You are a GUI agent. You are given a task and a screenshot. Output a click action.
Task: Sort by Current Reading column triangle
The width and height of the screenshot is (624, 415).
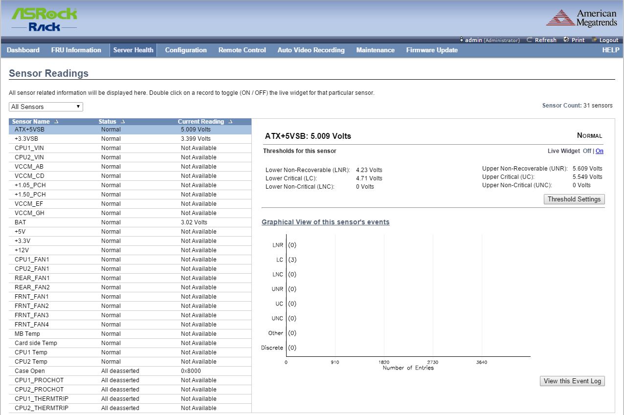point(230,122)
